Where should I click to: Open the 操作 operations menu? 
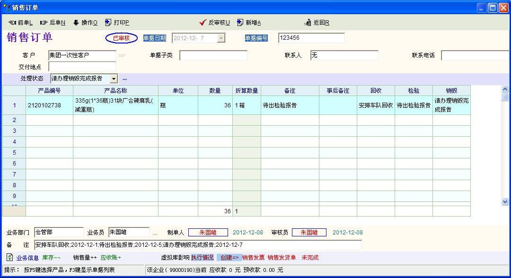pyautogui.click(x=76, y=23)
